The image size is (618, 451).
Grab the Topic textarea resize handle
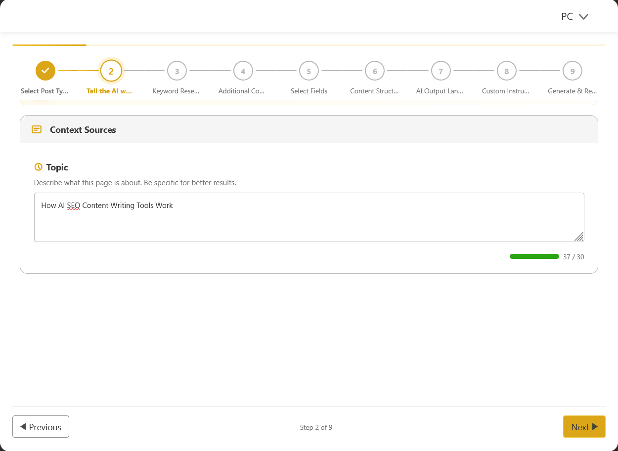(x=579, y=237)
